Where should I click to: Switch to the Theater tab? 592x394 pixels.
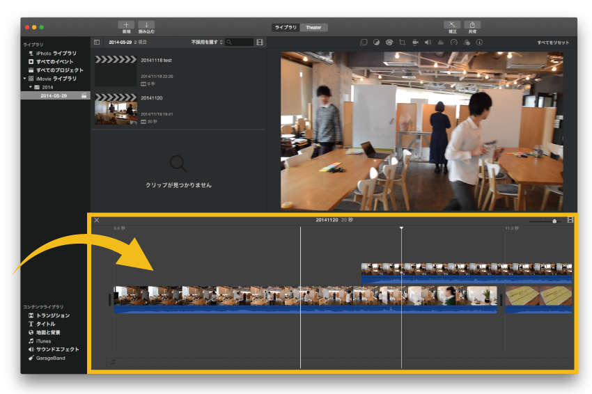click(x=313, y=27)
